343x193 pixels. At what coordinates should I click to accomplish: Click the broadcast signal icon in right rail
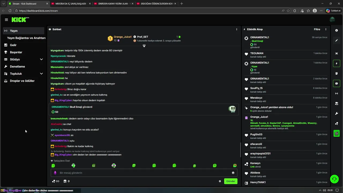337,94
